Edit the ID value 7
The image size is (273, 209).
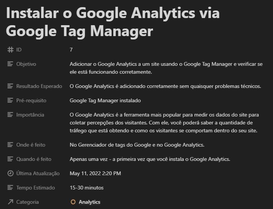click(x=71, y=50)
